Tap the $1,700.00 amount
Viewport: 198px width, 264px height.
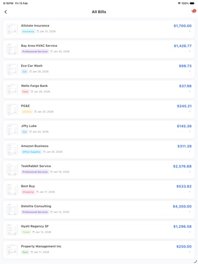click(183, 26)
